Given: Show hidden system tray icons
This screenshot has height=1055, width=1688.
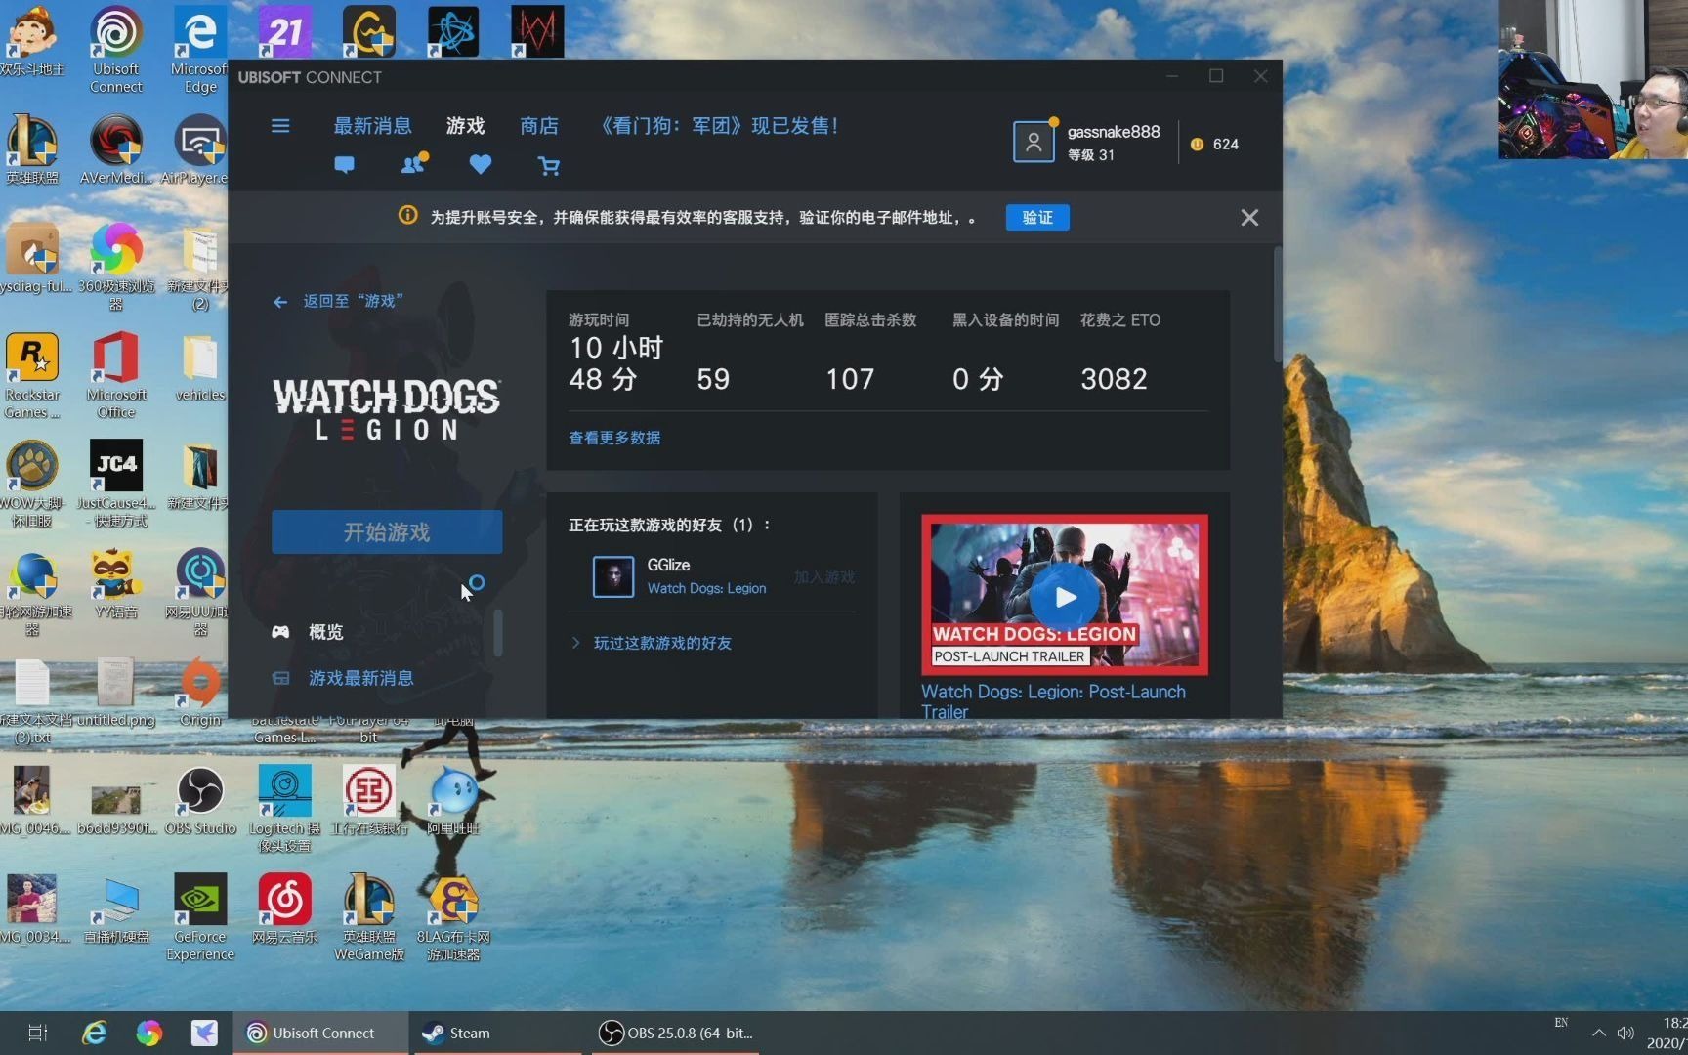Looking at the screenshot, I should [1598, 1033].
